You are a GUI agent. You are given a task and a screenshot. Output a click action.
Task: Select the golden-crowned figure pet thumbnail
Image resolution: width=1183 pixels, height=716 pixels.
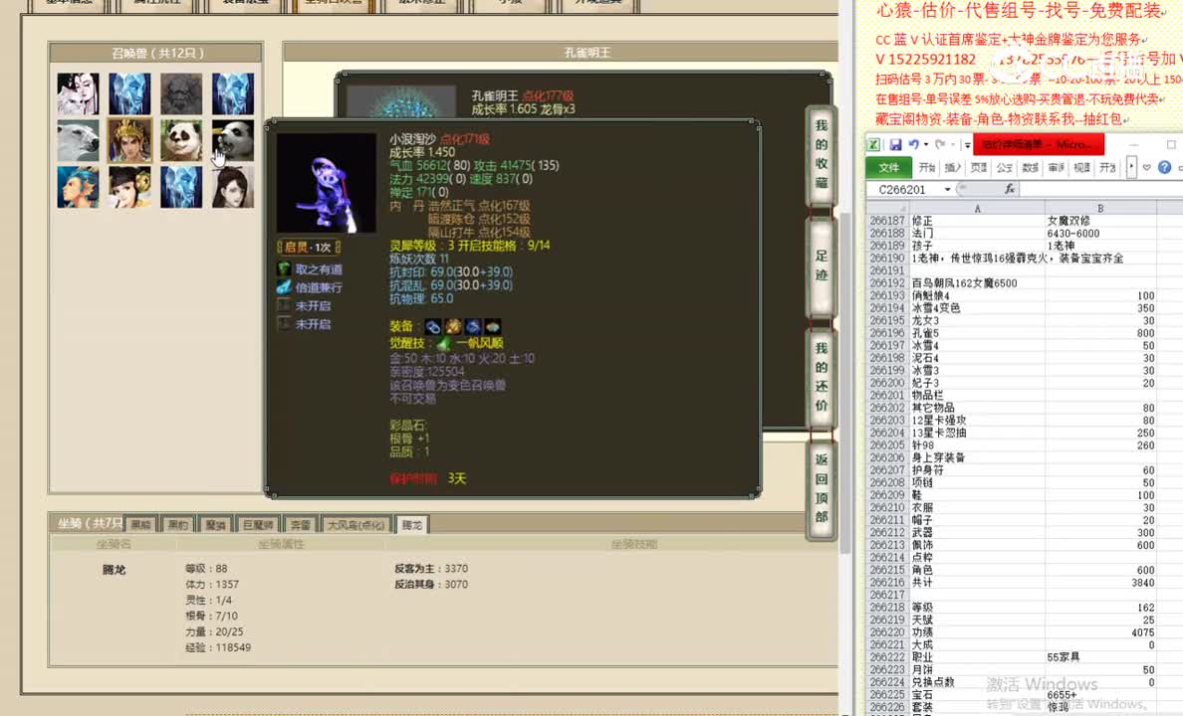coord(129,140)
